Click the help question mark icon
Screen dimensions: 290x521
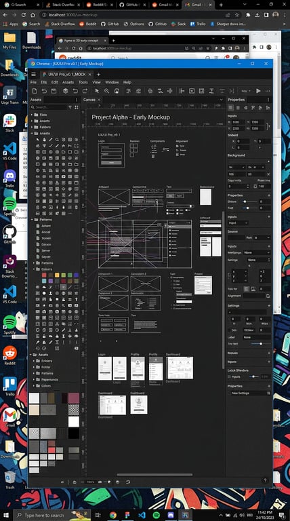(x=265, y=480)
